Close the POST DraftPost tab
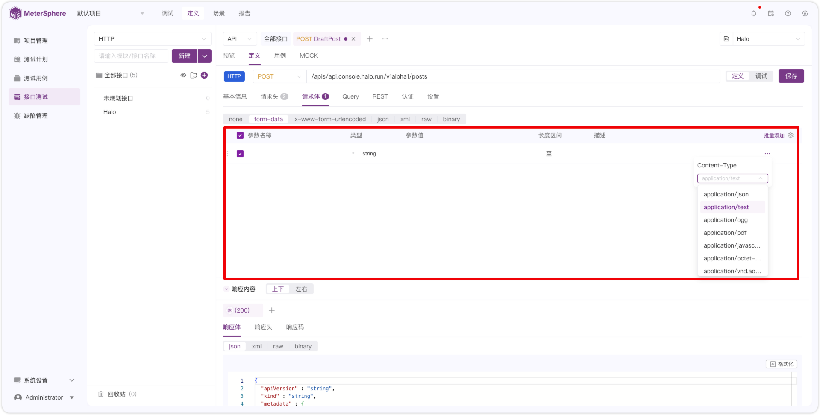The width and height of the screenshot is (820, 415). [353, 39]
